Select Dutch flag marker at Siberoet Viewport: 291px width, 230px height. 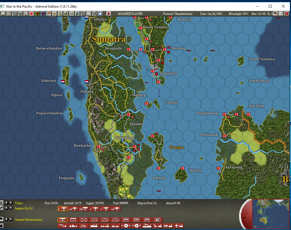[x=63, y=82]
